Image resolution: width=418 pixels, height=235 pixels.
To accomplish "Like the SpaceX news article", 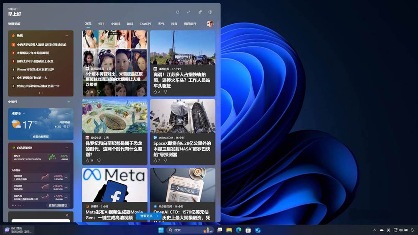I will click(155, 160).
